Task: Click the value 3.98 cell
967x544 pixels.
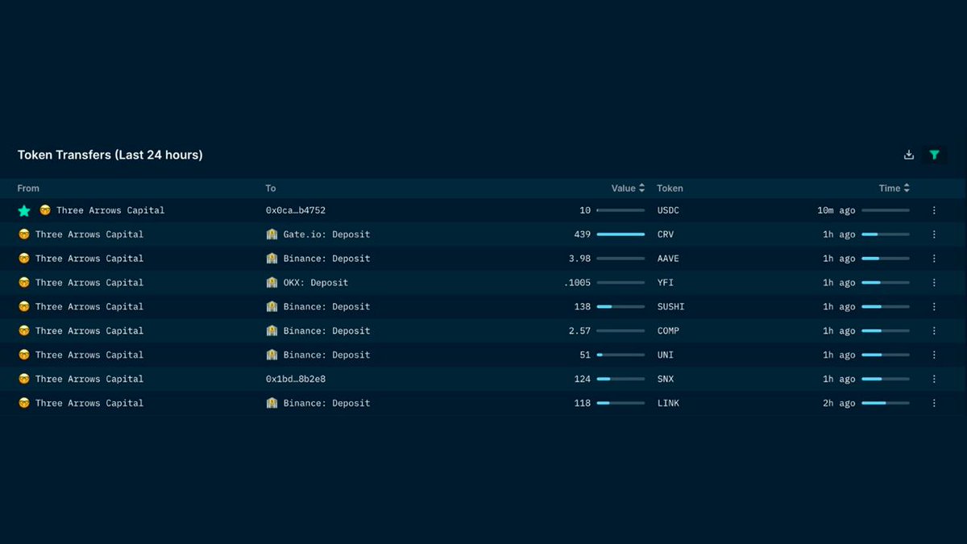Action: pyautogui.click(x=579, y=259)
